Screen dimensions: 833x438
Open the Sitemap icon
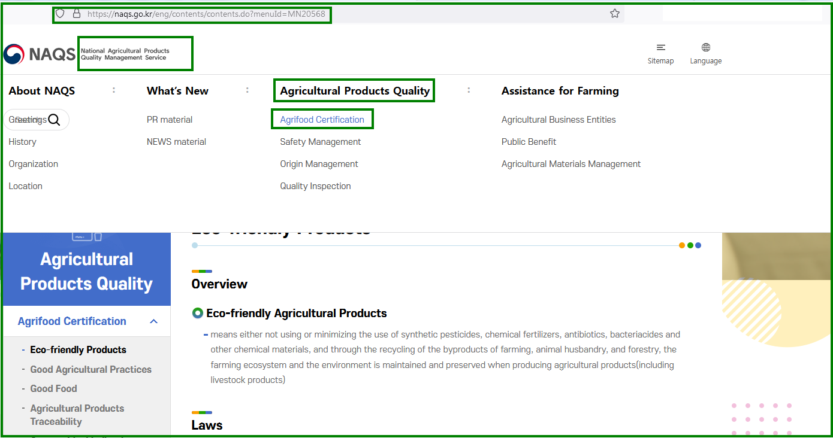click(660, 48)
